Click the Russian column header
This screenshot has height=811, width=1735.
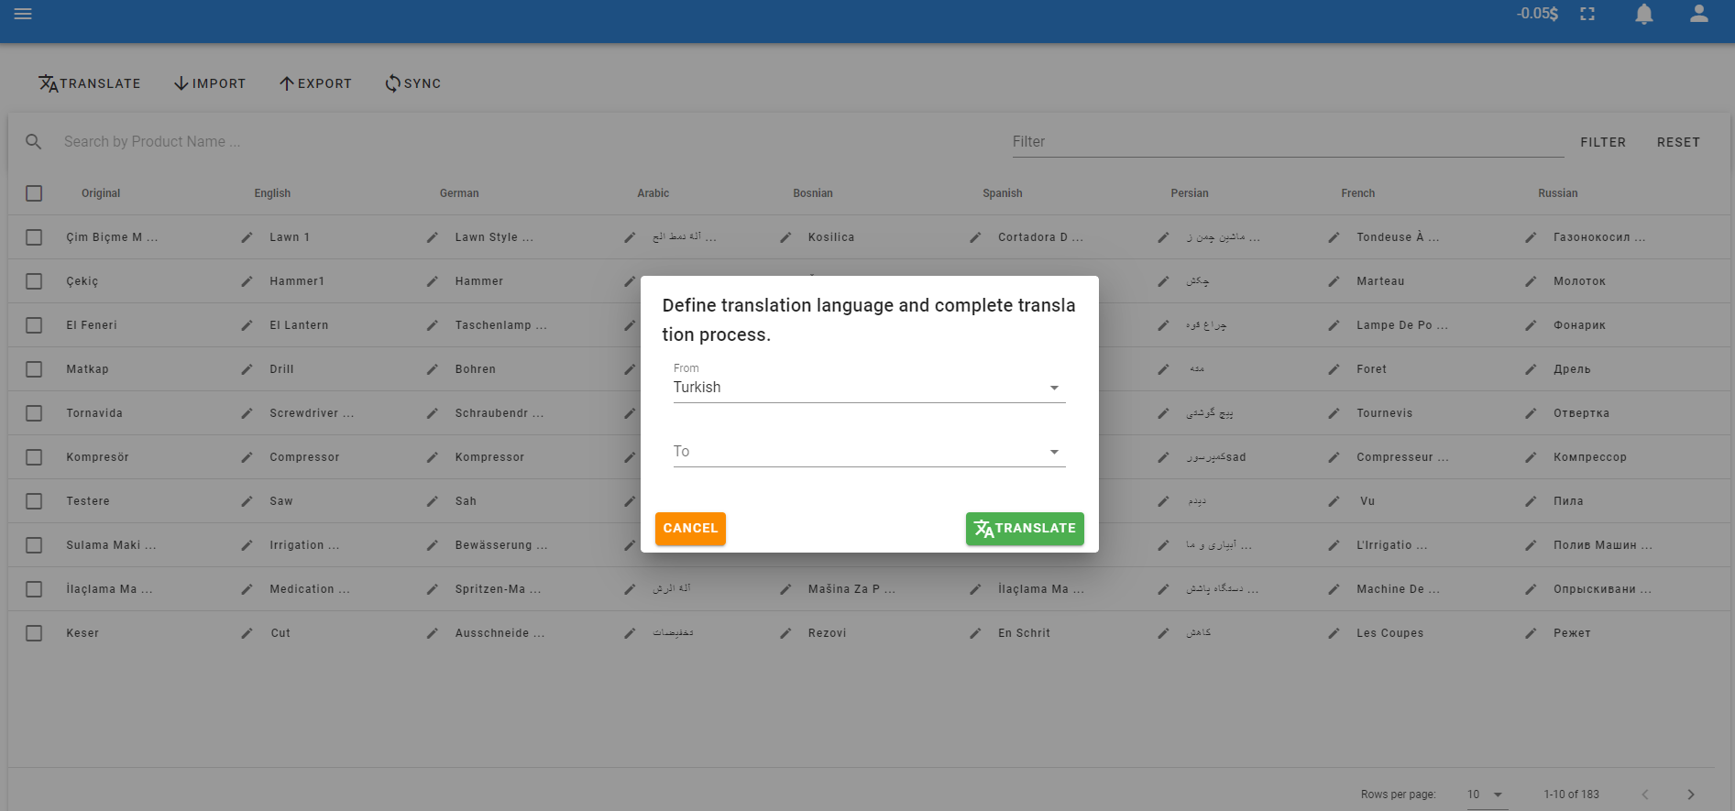pyautogui.click(x=1558, y=193)
